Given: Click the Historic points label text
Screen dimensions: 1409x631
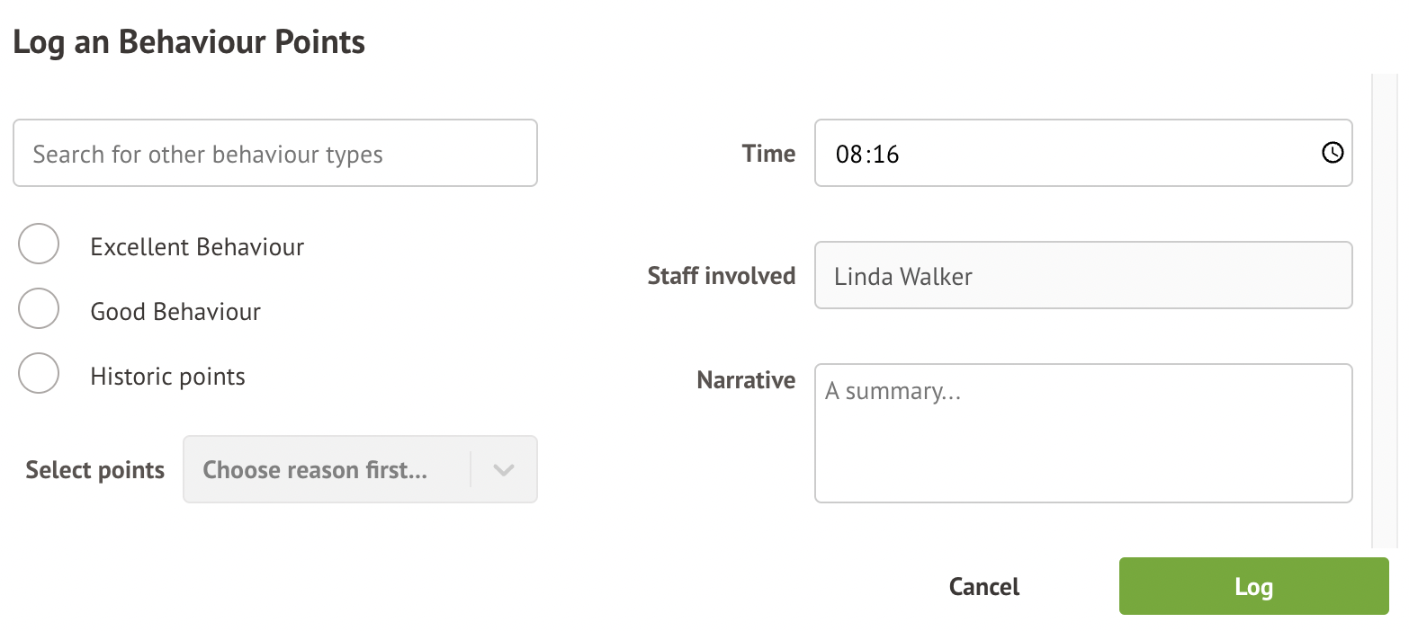Looking at the screenshot, I should [167, 377].
